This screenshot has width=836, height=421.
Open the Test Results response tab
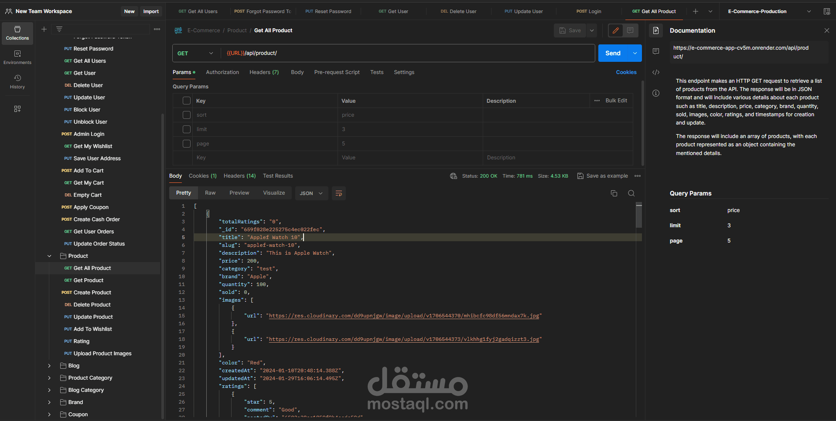278,176
